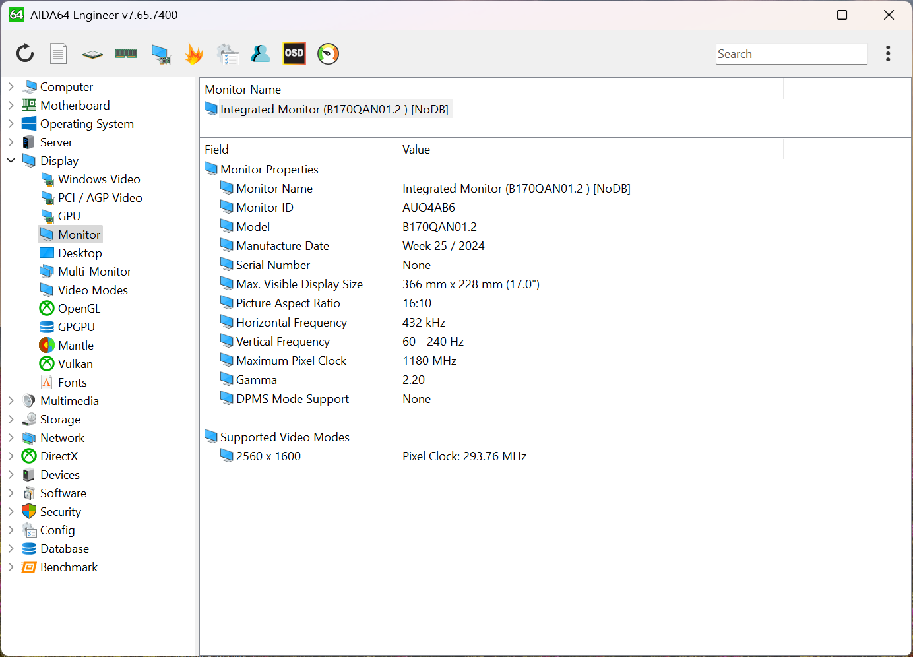The image size is (913, 657).
Task: Select PCI / AGP Video item
Action: point(100,197)
